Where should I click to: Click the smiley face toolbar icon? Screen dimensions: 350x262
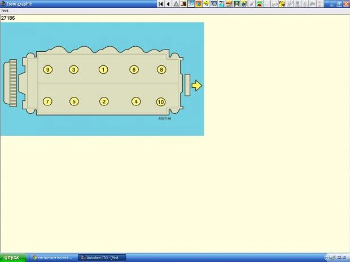(x=259, y=3)
